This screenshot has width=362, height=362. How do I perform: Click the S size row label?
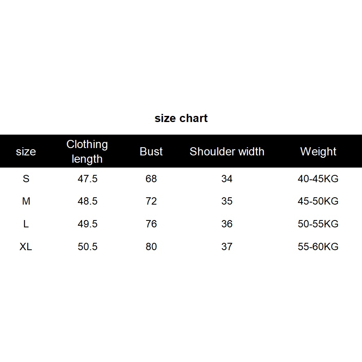(26, 179)
